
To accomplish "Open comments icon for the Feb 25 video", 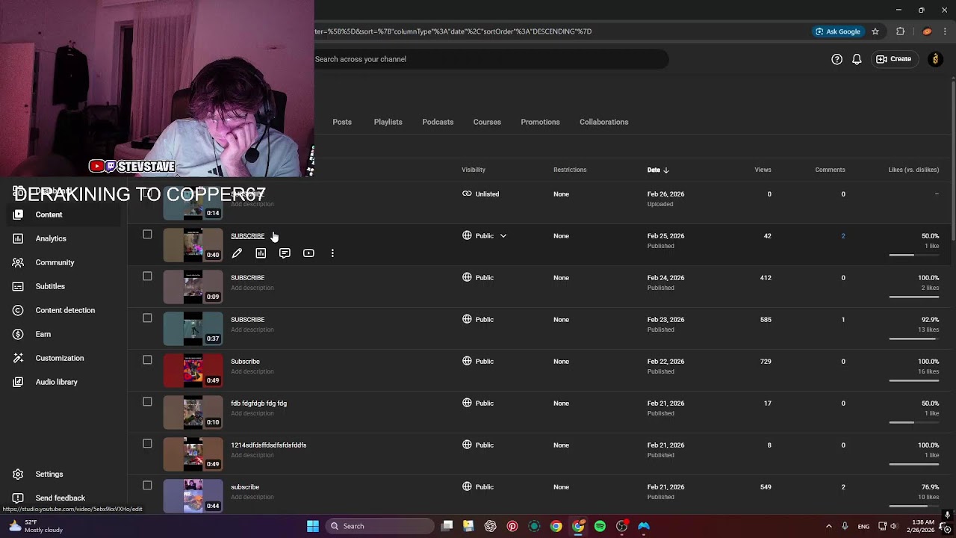I will [x=285, y=253].
